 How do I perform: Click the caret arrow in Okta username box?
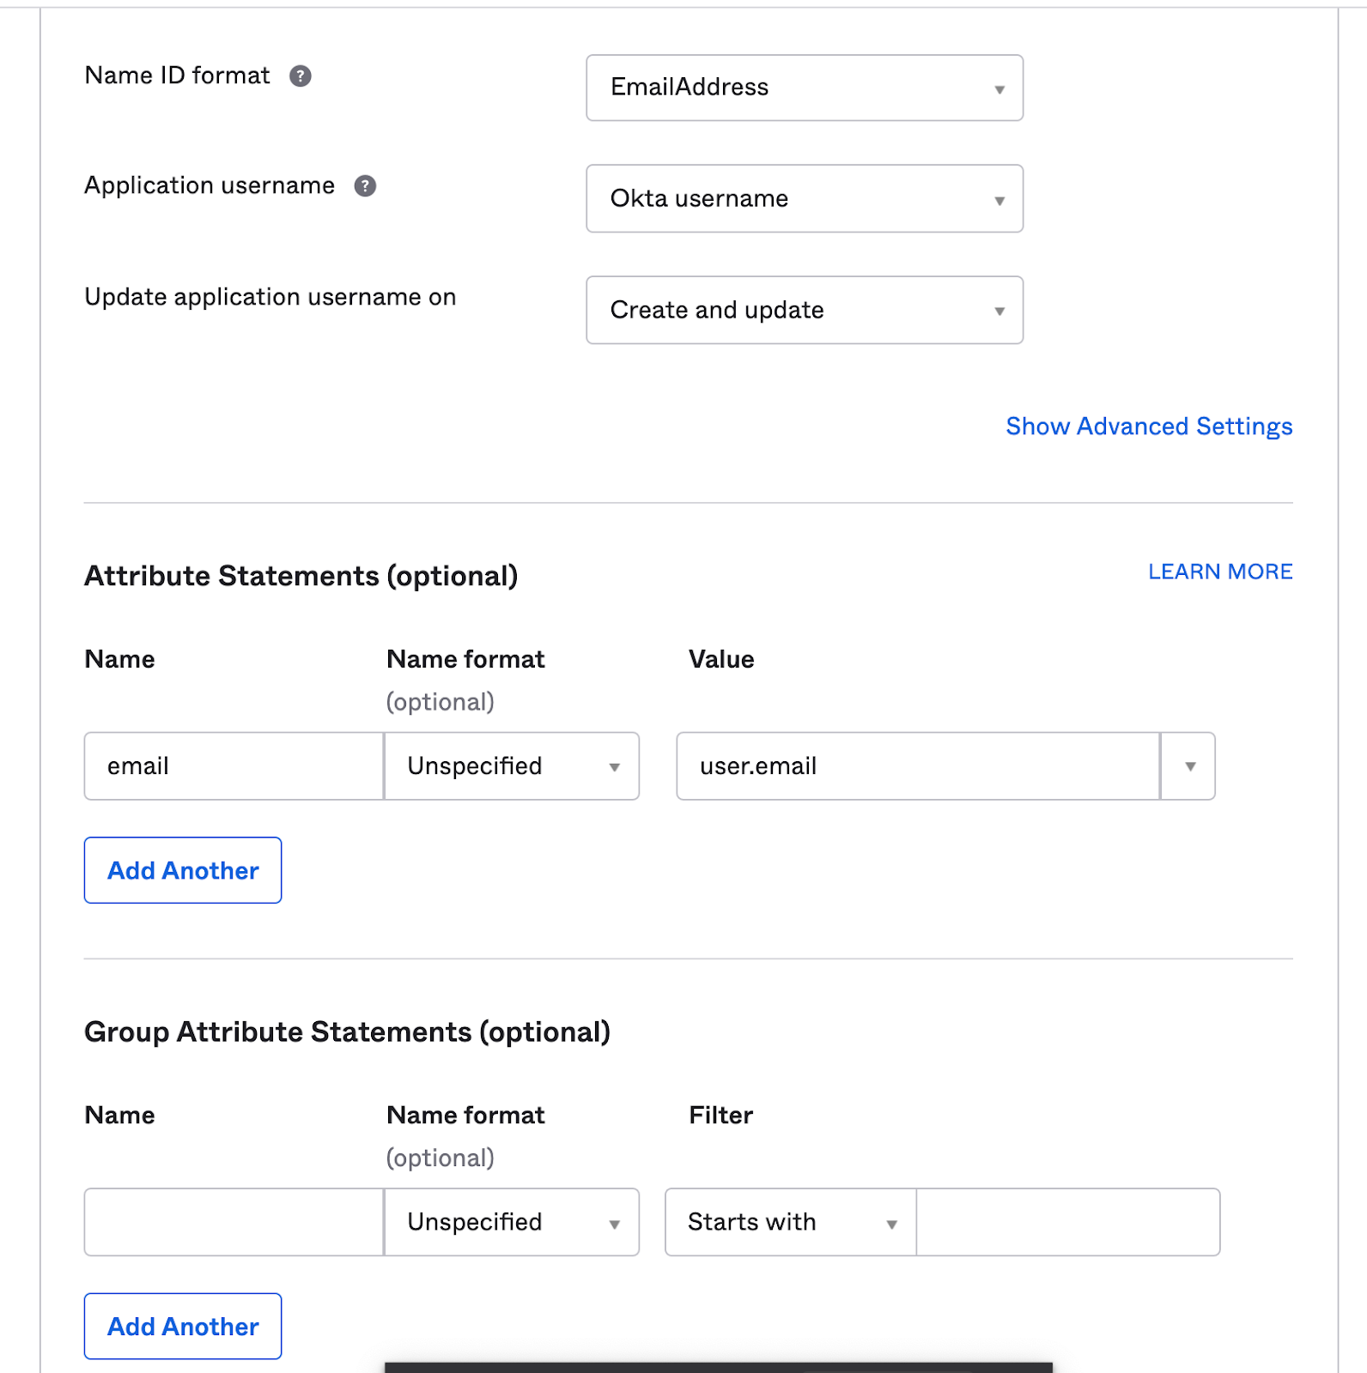(x=999, y=200)
